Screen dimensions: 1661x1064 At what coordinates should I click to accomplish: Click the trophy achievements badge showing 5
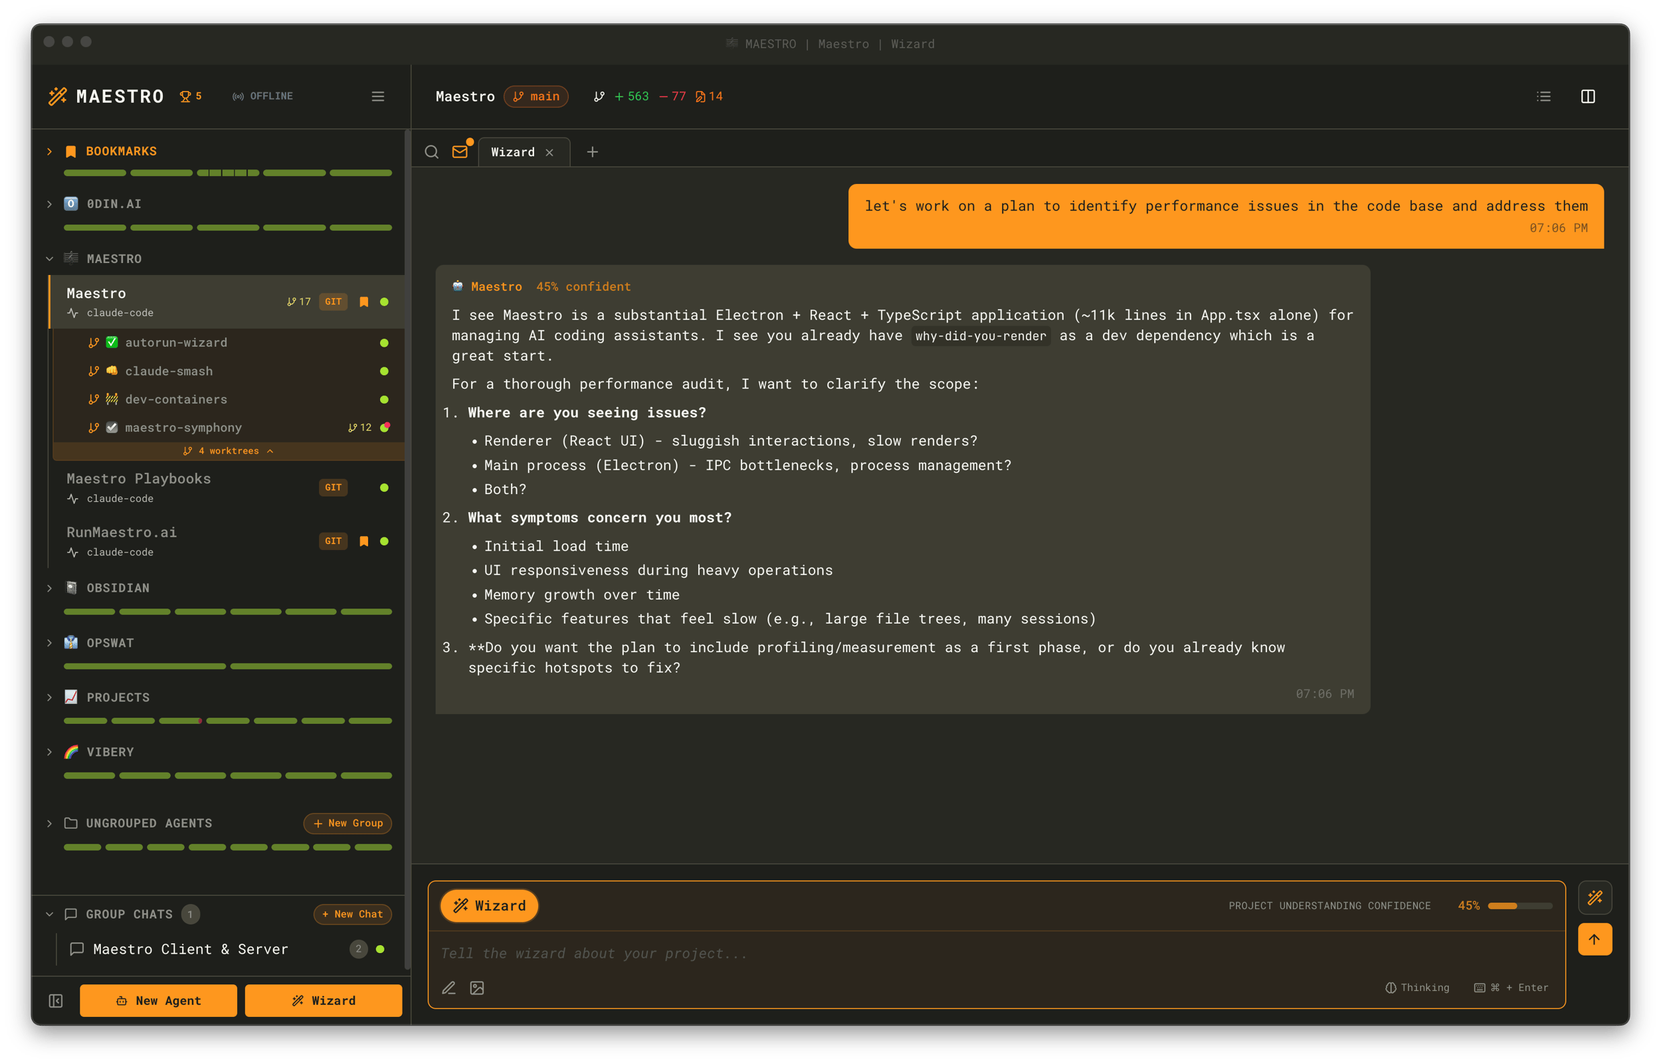pyautogui.click(x=191, y=96)
